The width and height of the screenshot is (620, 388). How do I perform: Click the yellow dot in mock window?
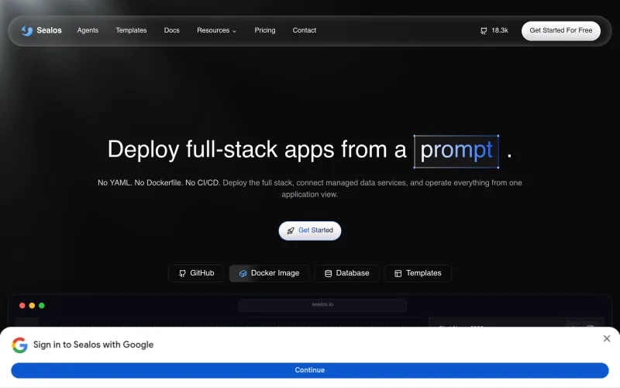(32, 306)
